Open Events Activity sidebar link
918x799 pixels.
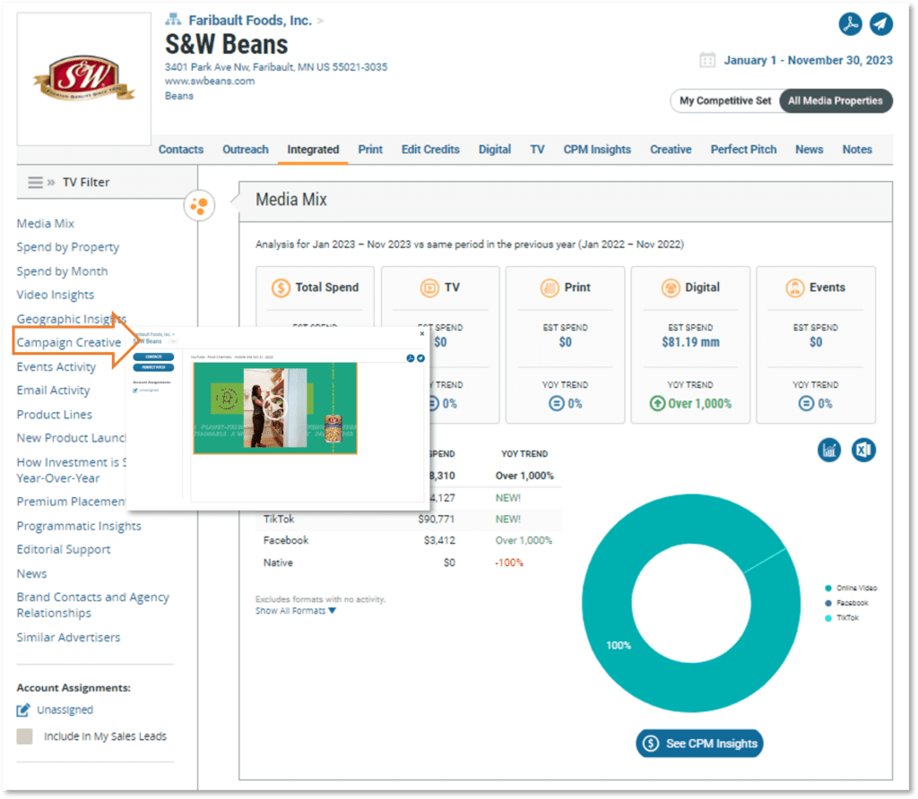pos(56,366)
